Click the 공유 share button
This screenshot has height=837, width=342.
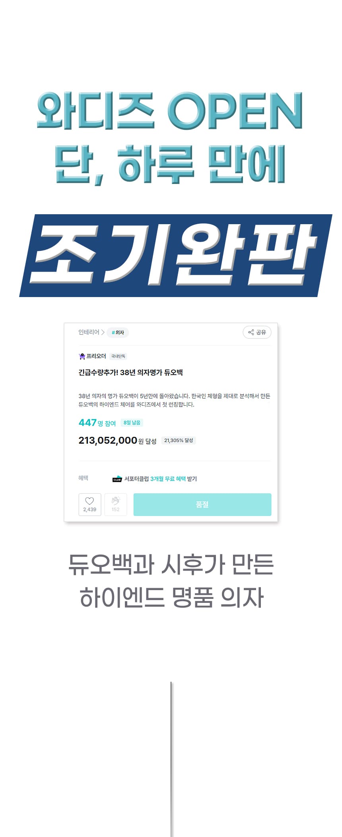(x=257, y=332)
